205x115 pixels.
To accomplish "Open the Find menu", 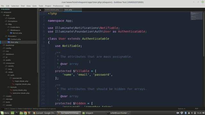I will (x=23, y=6).
